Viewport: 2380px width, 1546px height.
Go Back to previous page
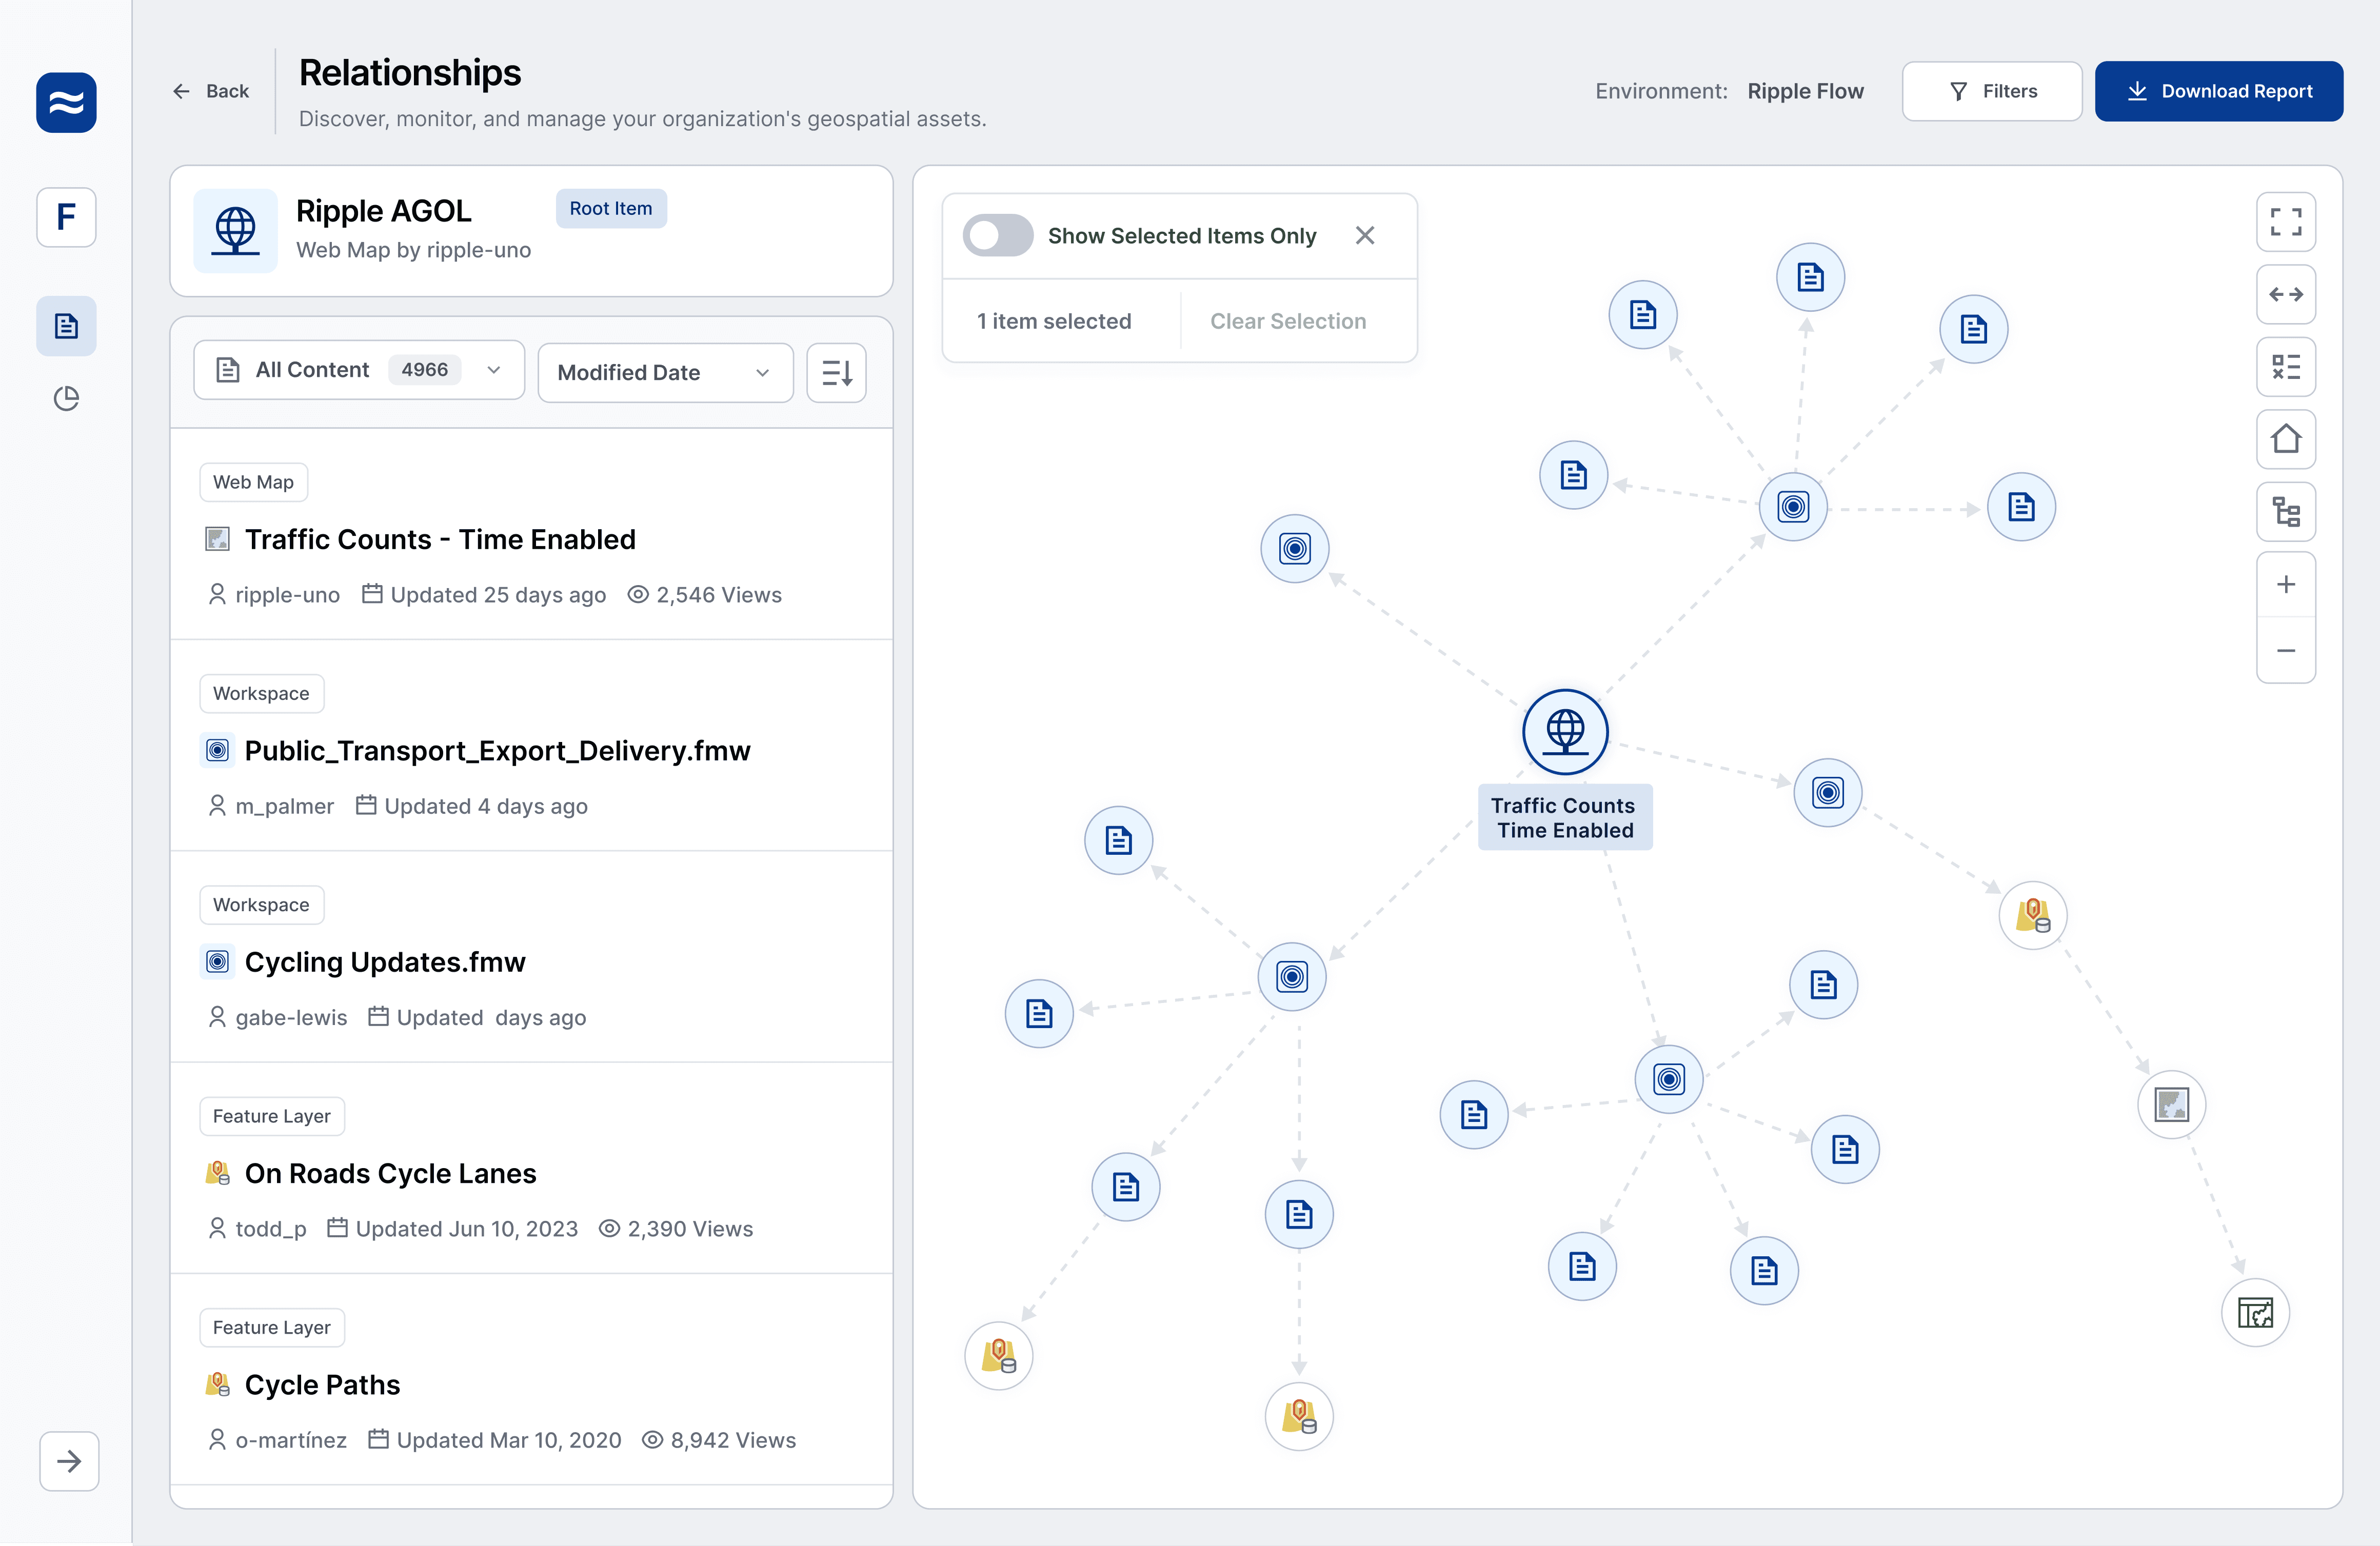[x=210, y=91]
